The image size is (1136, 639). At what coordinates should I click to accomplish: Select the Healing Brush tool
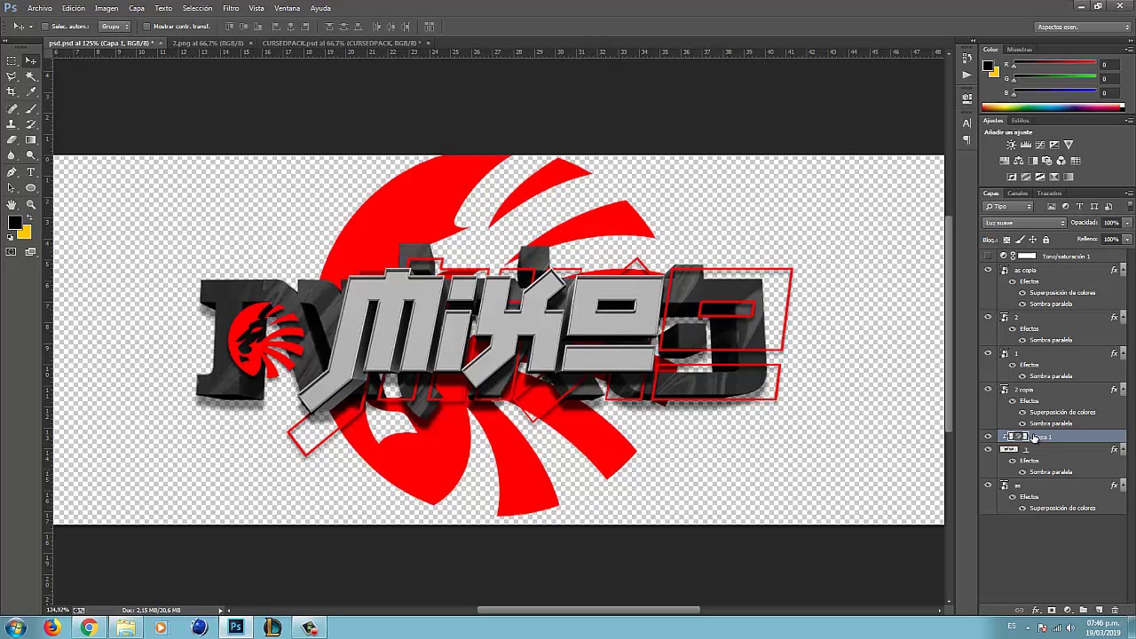point(12,108)
